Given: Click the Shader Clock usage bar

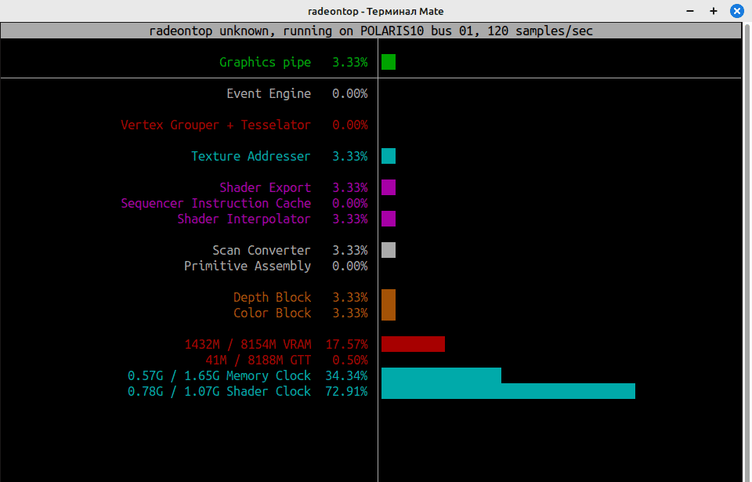Looking at the screenshot, I should [508, 391].
